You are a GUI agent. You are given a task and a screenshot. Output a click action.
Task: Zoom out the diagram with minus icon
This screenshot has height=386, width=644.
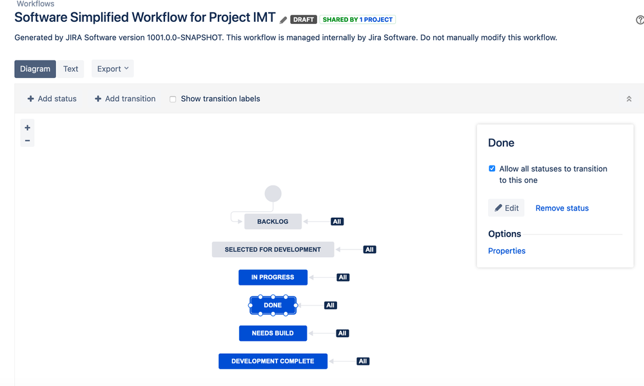(28, 140)
